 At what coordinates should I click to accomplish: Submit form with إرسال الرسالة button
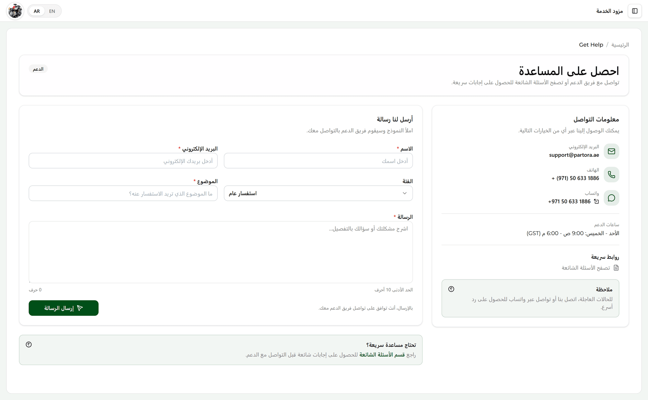[64, 308]
